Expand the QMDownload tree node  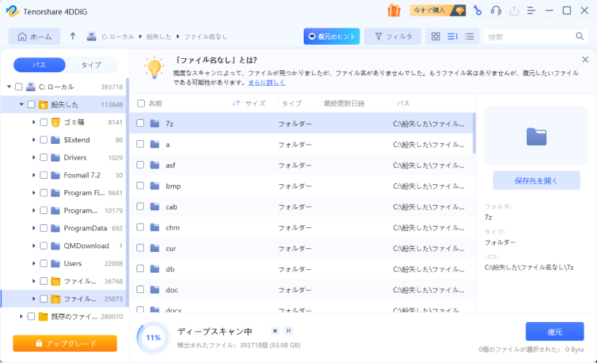[34, 246]
